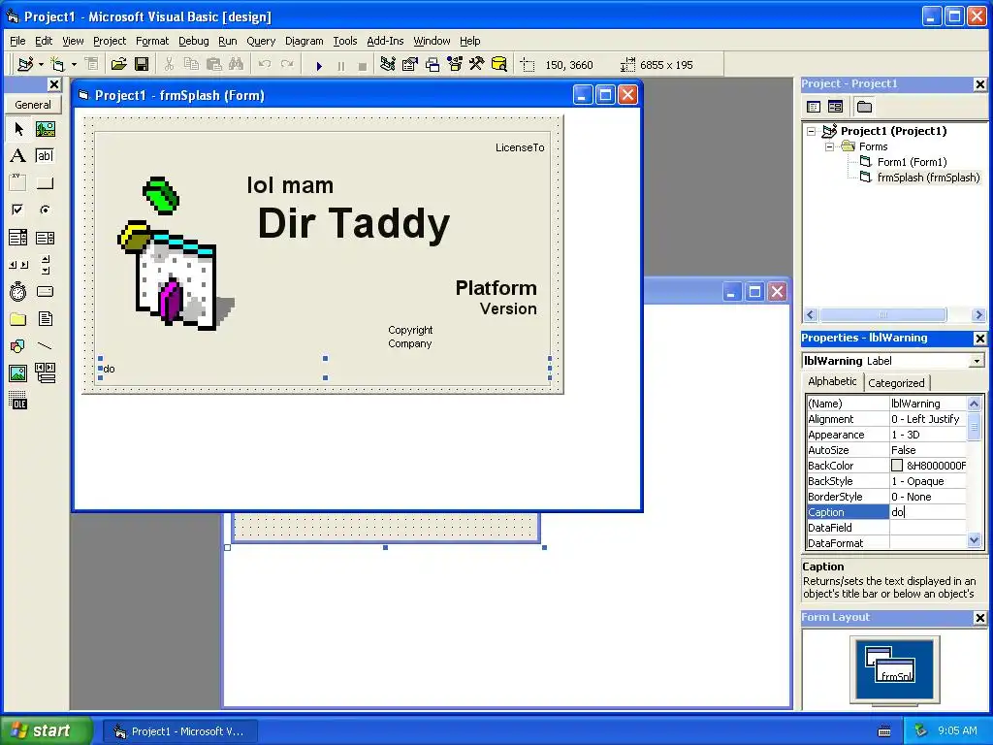Select the Alignment property row
This screenshot has width=993, height=745.
point(886,419)
